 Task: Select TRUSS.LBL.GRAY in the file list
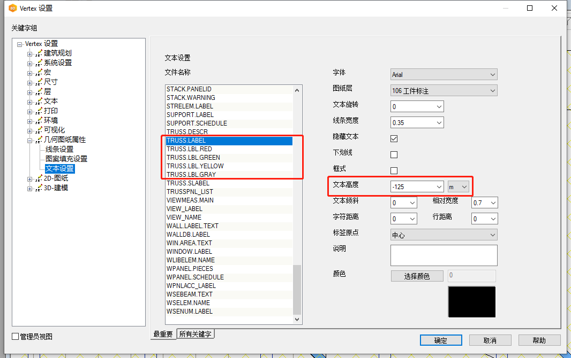click(x=229, y=175)
